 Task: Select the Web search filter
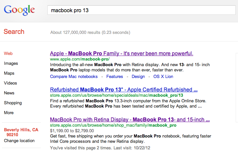[x=8, y=53]
